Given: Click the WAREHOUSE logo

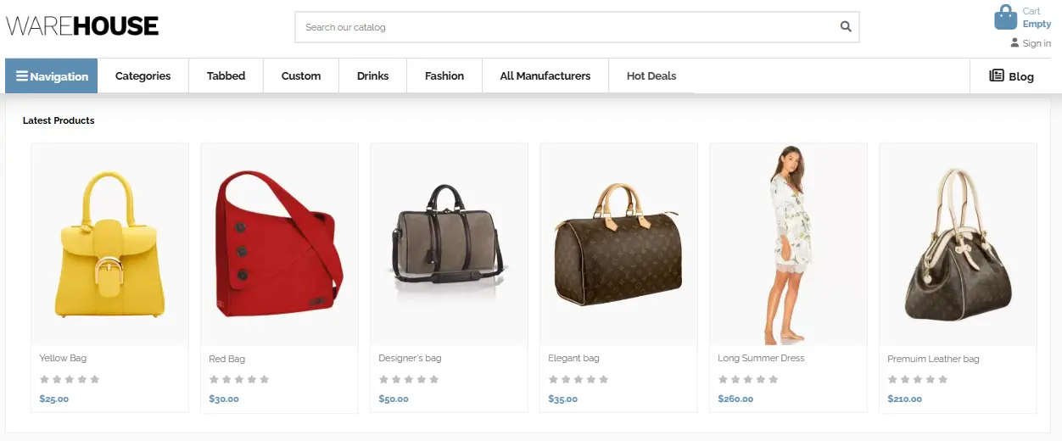Looking at the screenshot, I should pyautogui.click(x=82, y=26).
